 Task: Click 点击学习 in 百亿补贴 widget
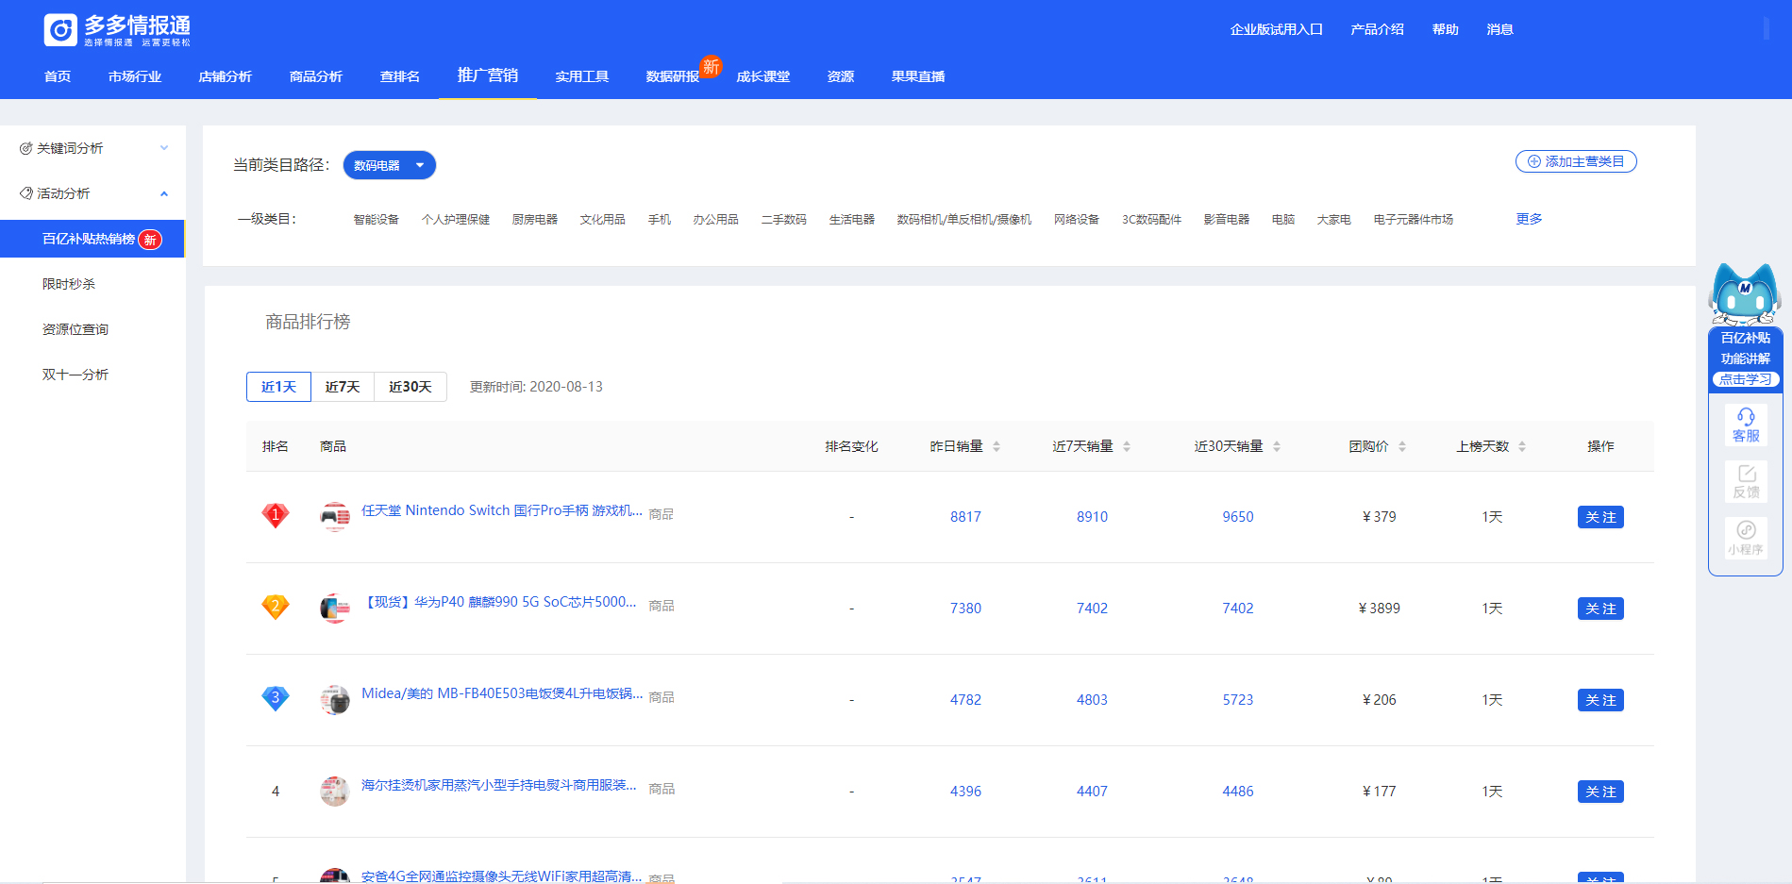pyautogui.click(x=1746, y=379)
